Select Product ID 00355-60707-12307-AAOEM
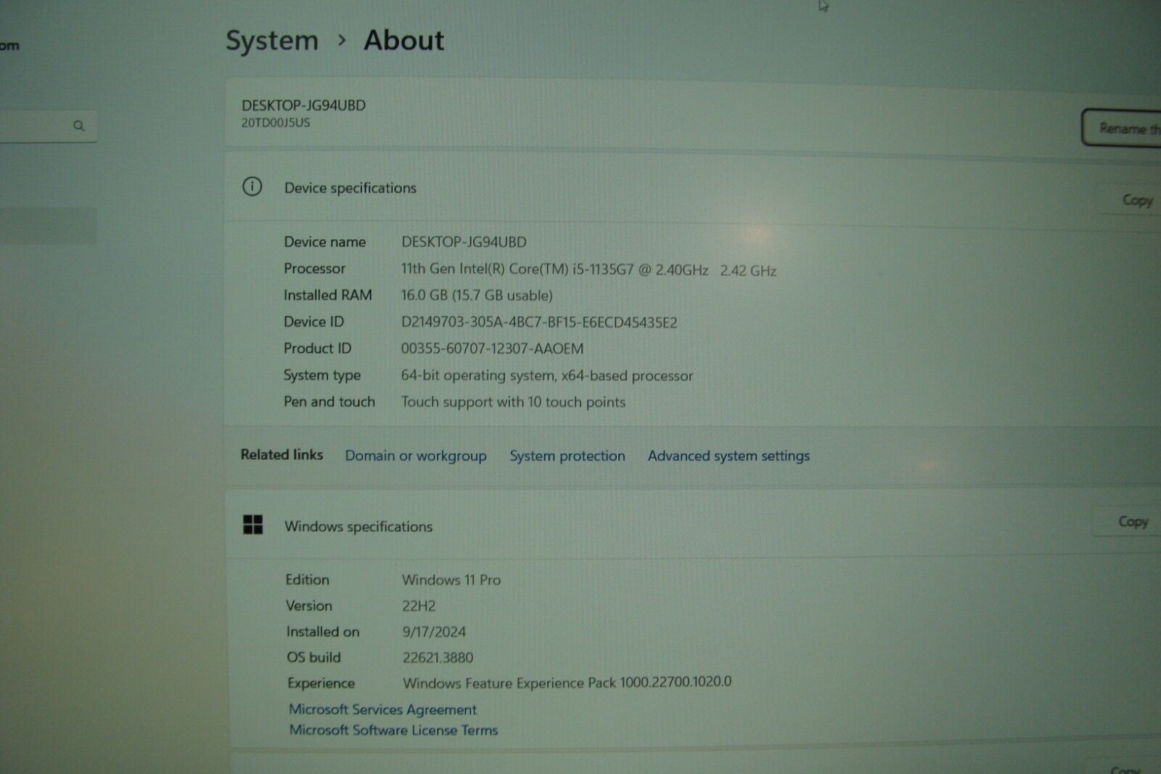Viewport: 1161px width, 774px height. coord(492,349)
